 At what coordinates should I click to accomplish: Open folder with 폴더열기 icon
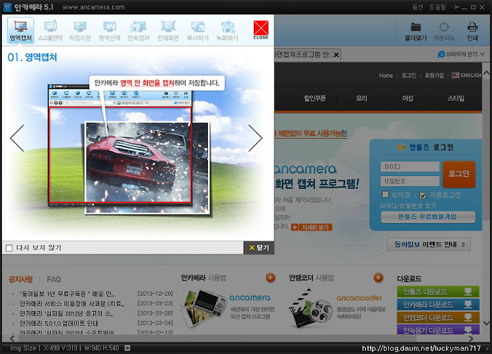tap(415, 31)
